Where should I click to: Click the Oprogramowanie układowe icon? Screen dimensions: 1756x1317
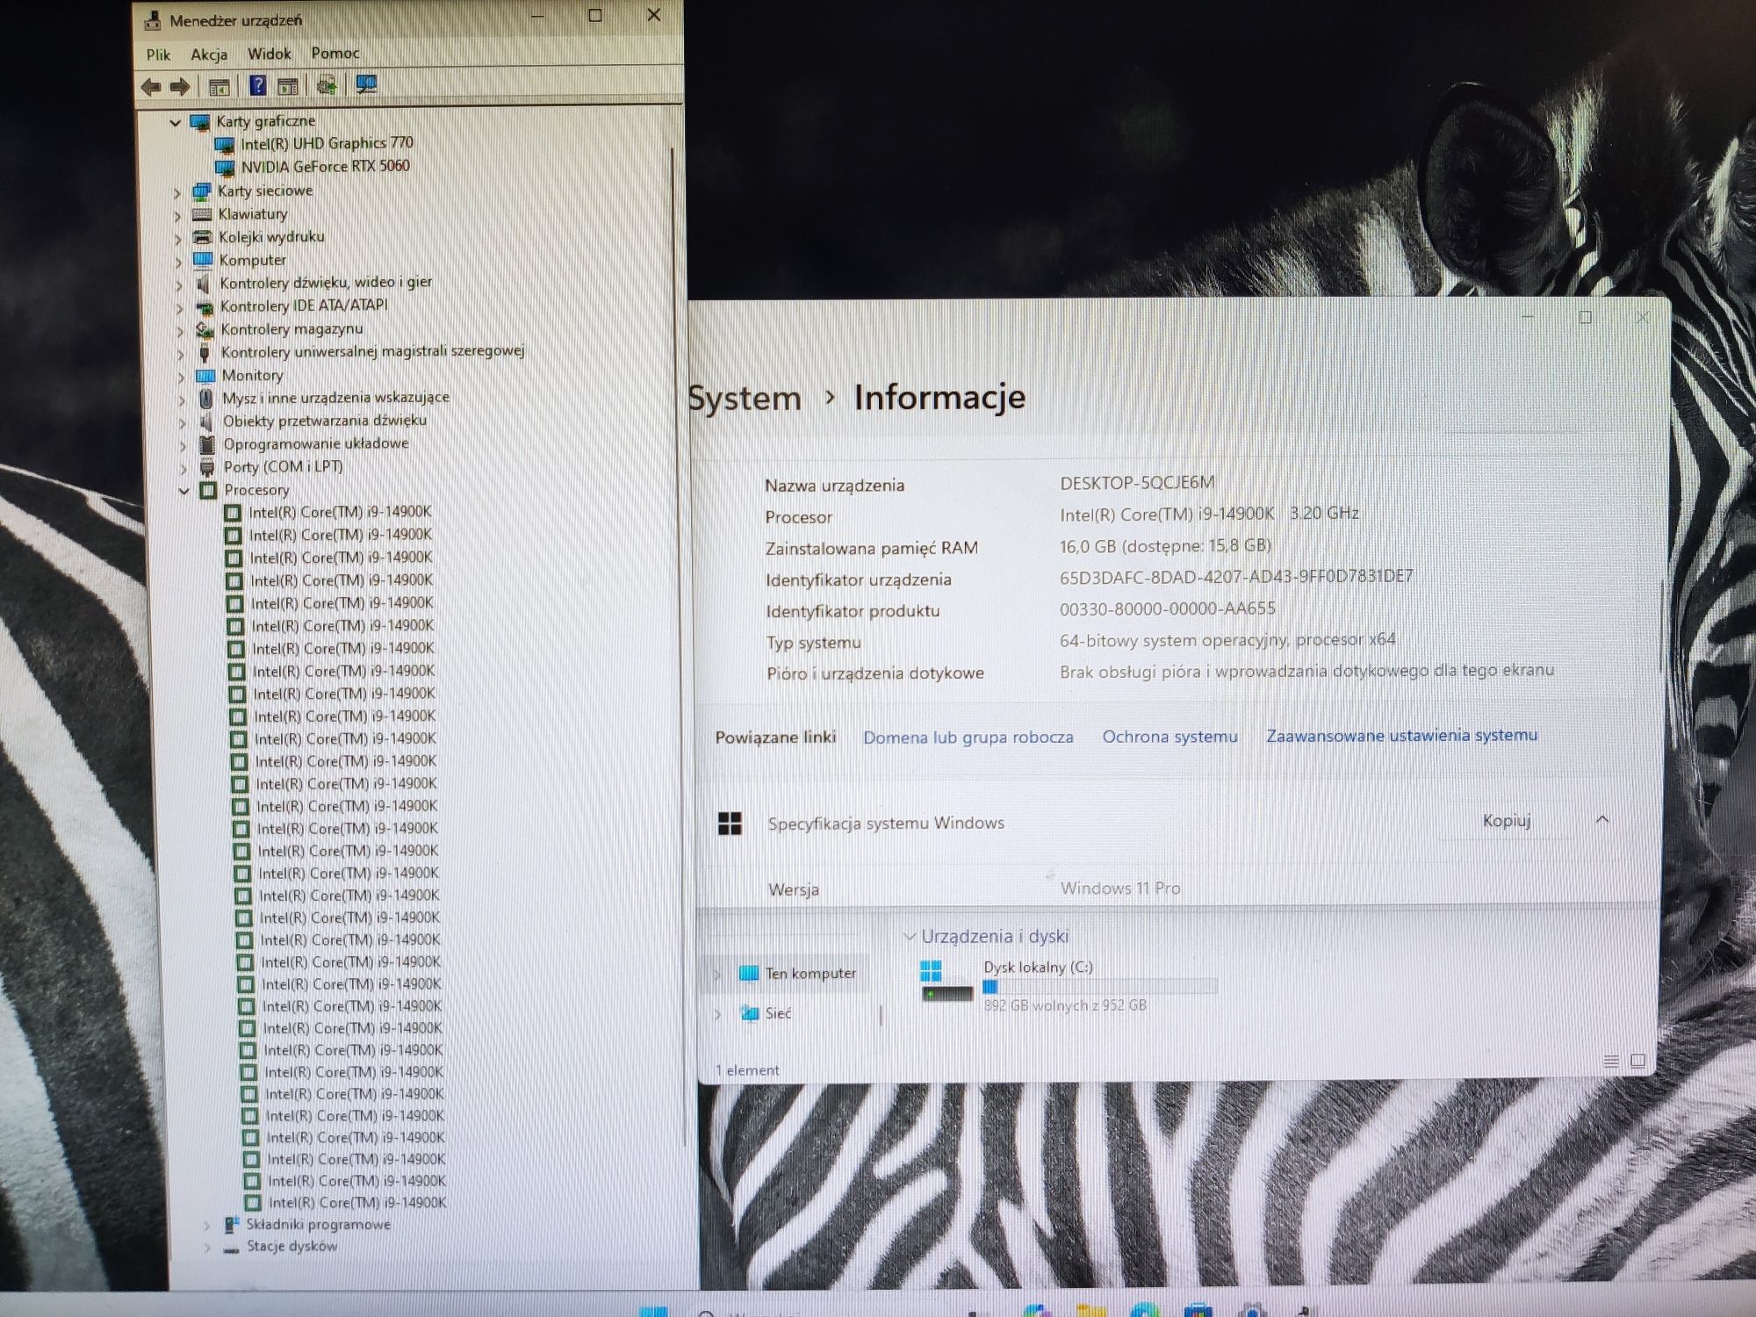(x=207, y=444)
